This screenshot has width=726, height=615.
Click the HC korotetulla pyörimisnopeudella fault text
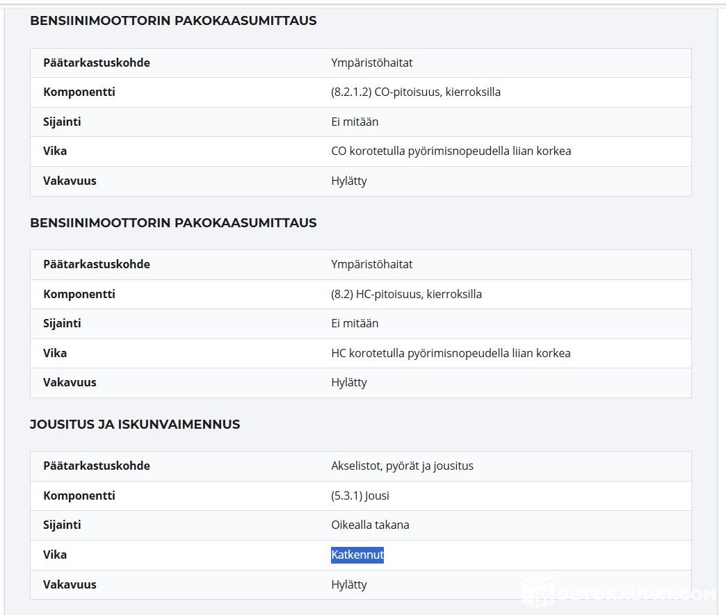(x=451, y=353)
